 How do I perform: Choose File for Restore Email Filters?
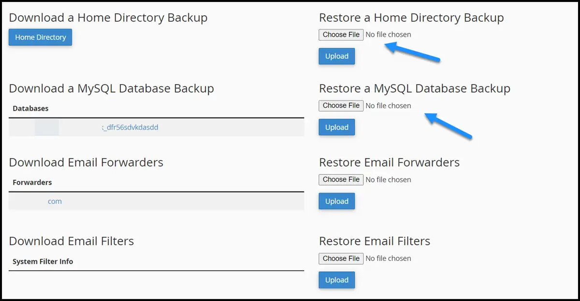point(341,258)
